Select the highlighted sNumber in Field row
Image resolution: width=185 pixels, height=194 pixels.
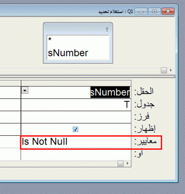point(110,92)
